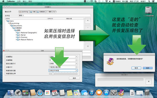Image resolution: width=157 pixels, height=98 pixels.
Task: Open the LZMA compression algorithm dropdown
Action: pyautogui.click(x=63, y=57)
